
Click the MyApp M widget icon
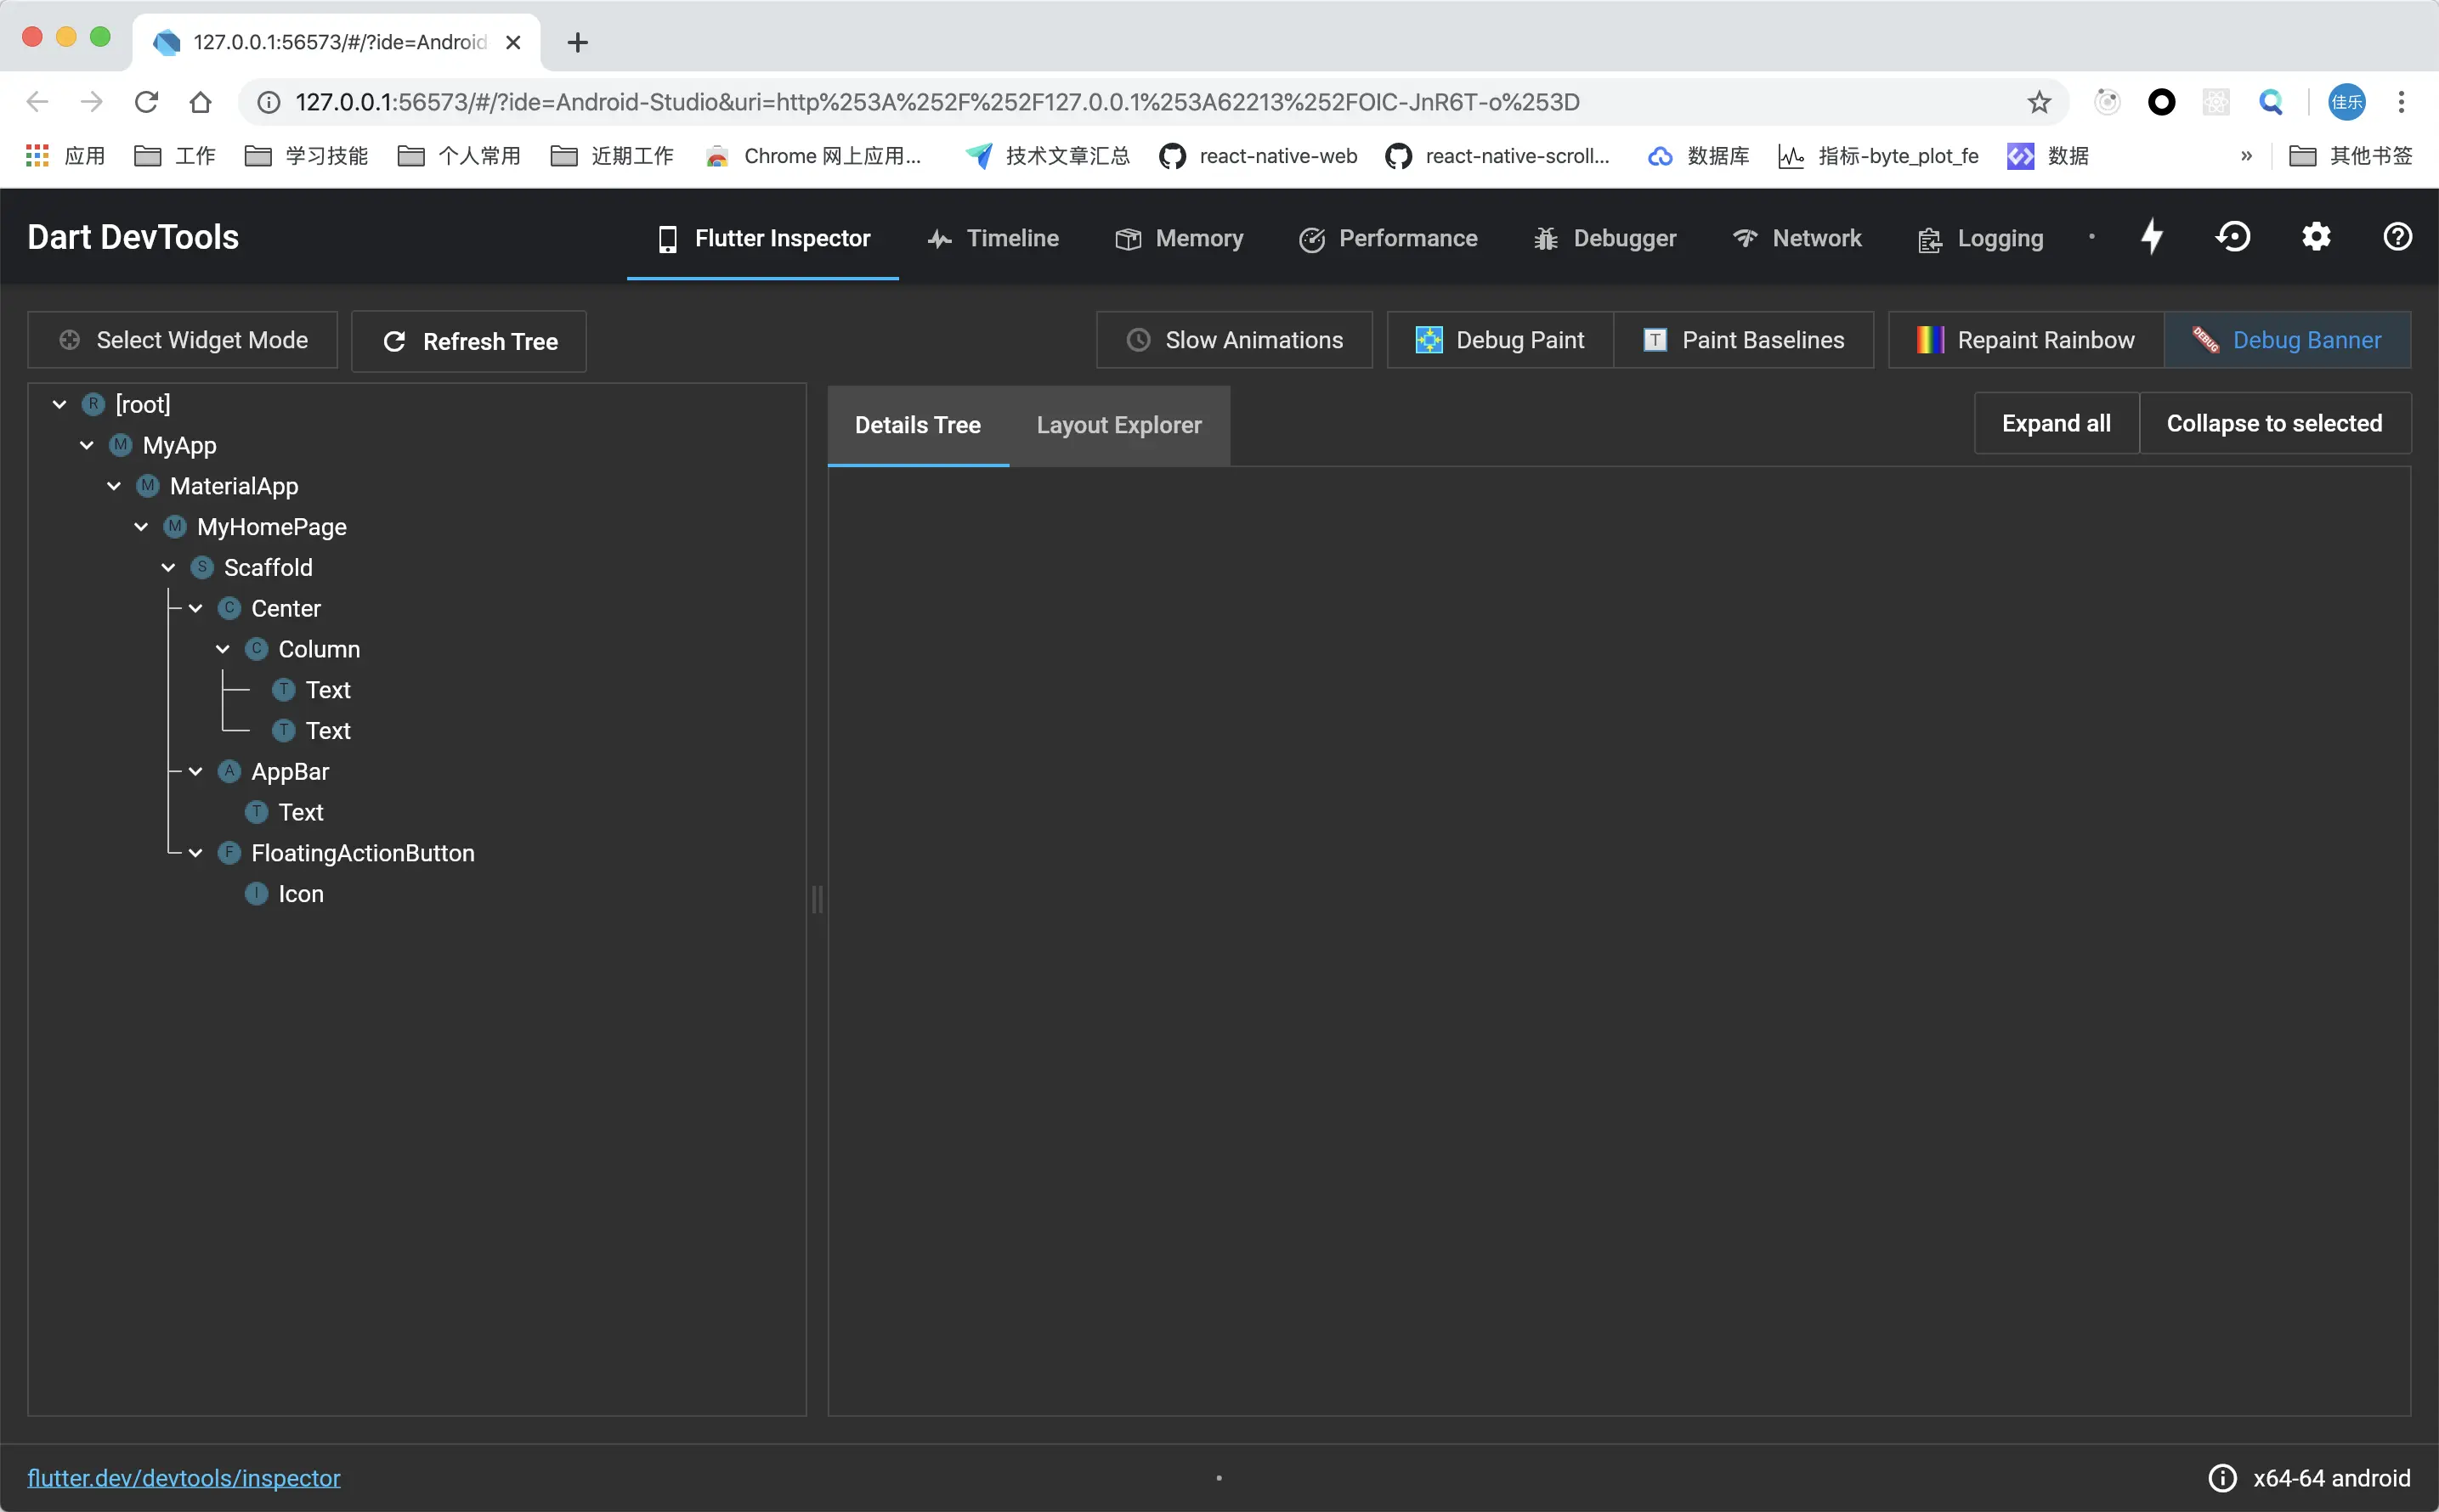[120, 445]
